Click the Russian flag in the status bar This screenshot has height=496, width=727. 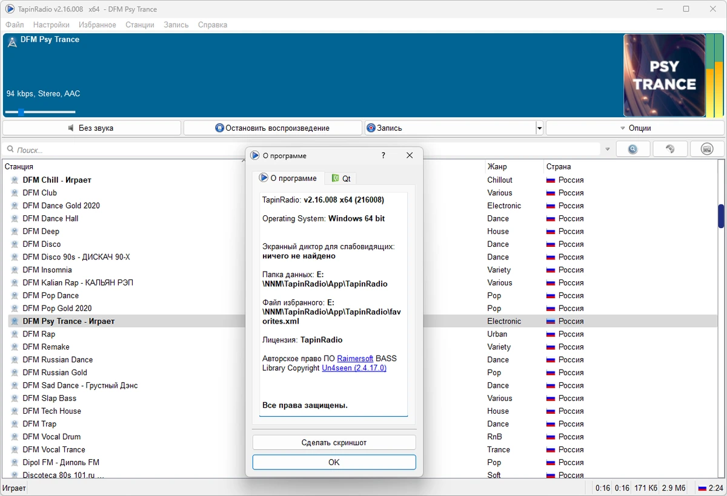coord(702,488)
